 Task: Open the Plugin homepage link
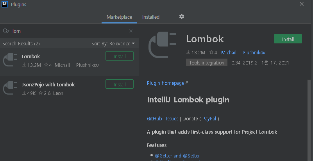coord(165,83)
